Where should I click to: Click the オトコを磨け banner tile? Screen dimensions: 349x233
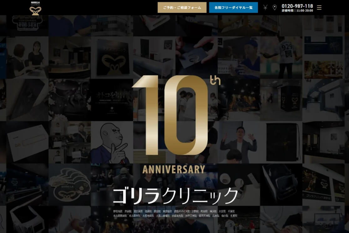coord(112,100)
